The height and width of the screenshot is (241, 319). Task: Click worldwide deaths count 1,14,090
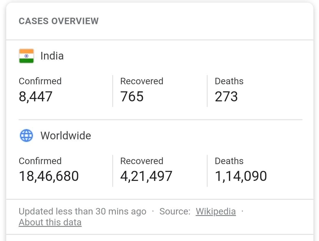pyautogui.click(x=241, y=176)
